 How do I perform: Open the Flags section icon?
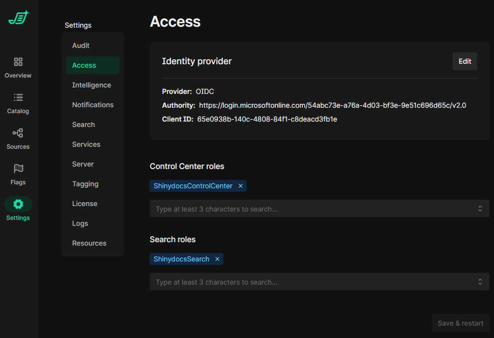pos(18,169)
